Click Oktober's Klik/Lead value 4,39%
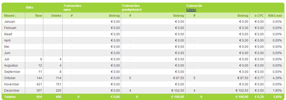Image resolution: width=286 pixels, height=100 pixels. 277,78
